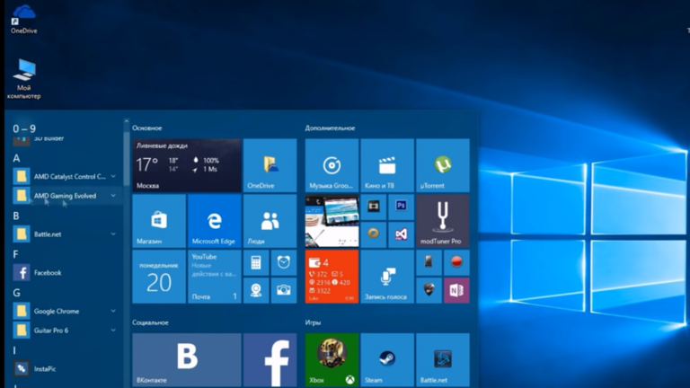Image resolution: width=690 pixels, height=388 pixels.
Task: Launch the Магазин store tile
Action: pyautogui.click(x=159, y=221)
